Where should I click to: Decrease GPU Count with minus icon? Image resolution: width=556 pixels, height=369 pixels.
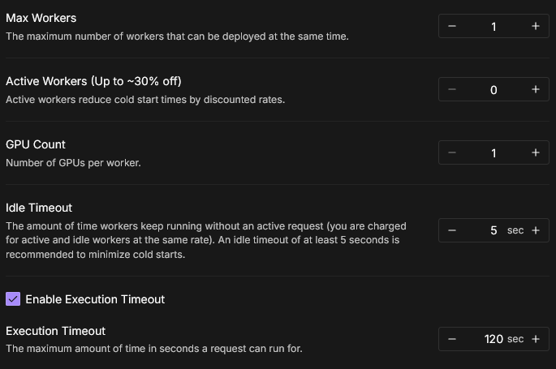452,152
